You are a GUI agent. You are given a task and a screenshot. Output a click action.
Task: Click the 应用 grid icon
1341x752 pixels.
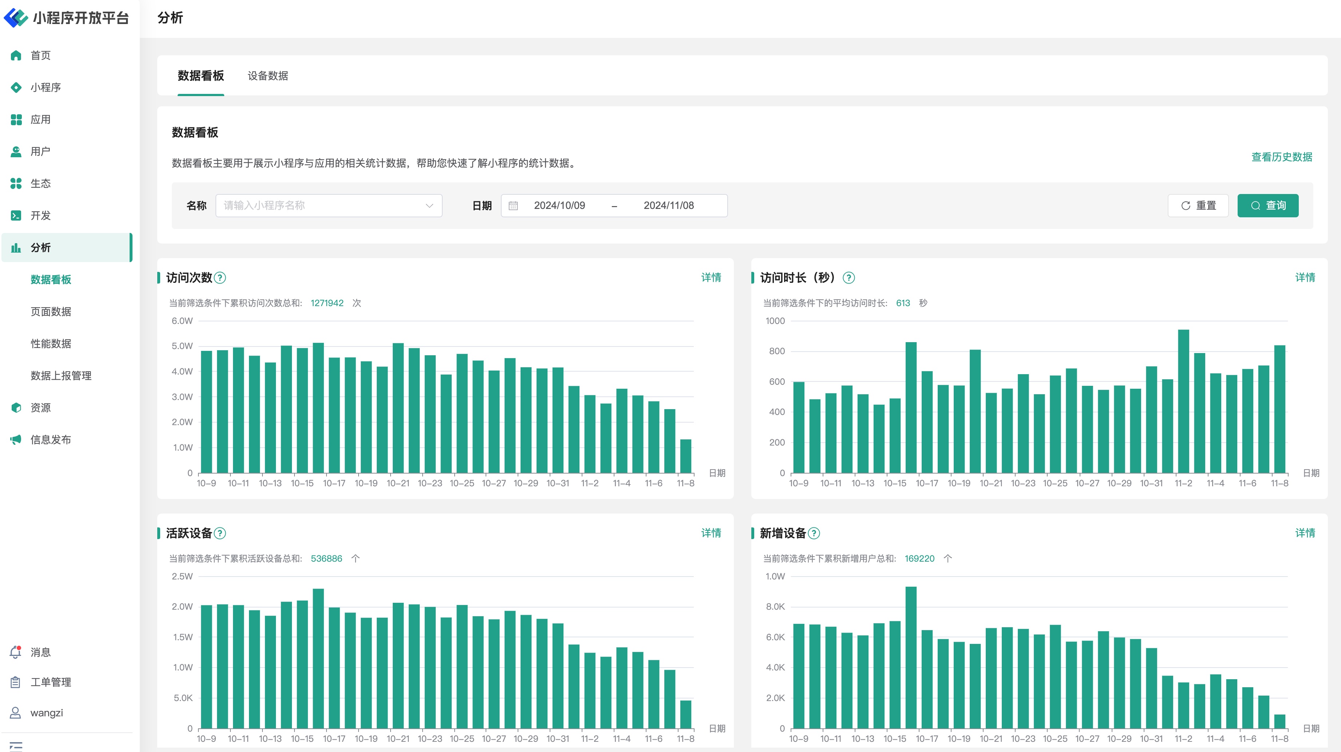tap(16, 120)
